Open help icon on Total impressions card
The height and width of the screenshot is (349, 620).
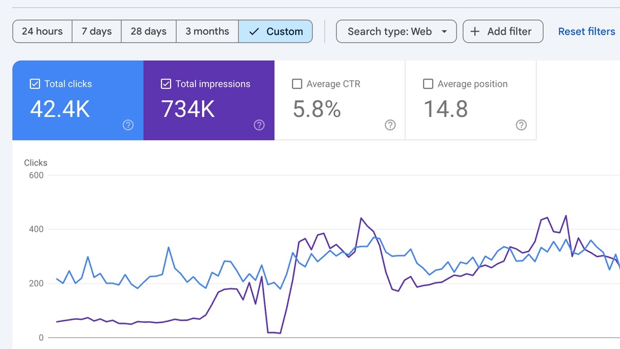point(259,125)
